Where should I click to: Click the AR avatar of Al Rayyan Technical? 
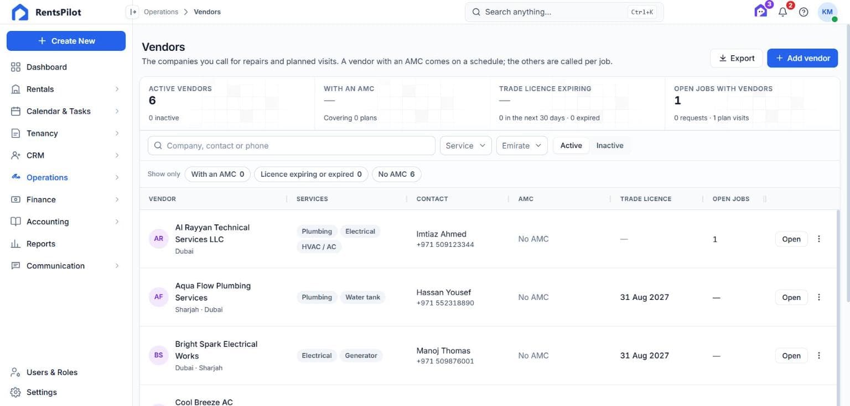(159, 239)
